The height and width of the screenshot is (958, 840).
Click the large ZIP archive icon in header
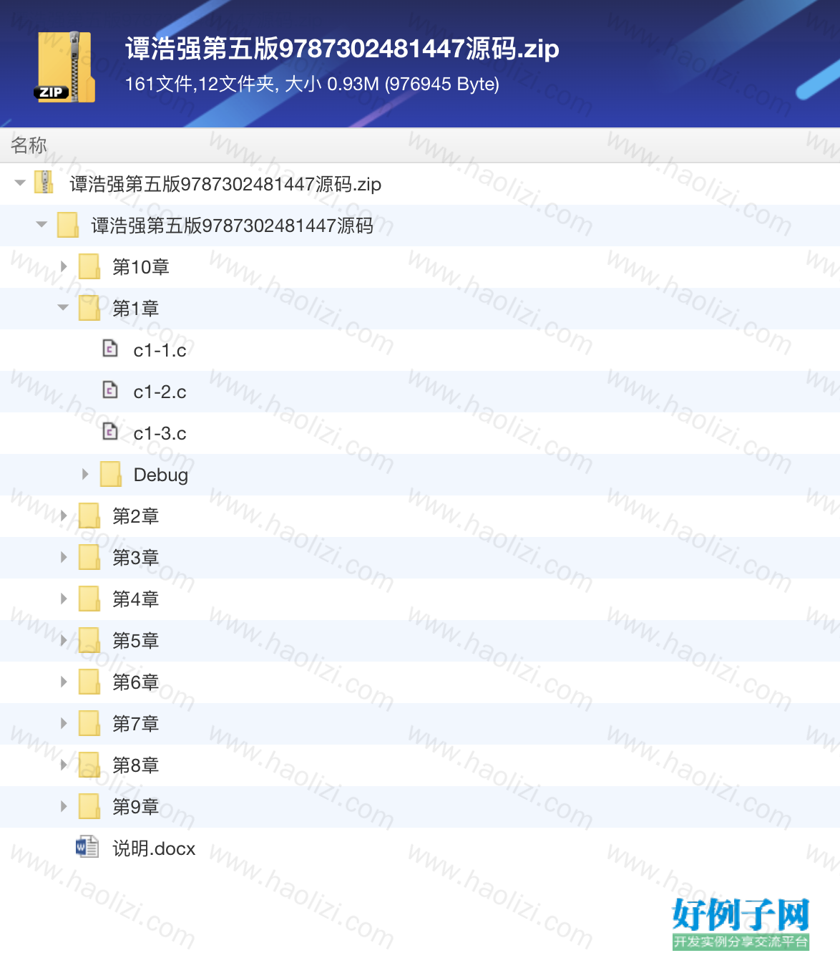point(64,67)
